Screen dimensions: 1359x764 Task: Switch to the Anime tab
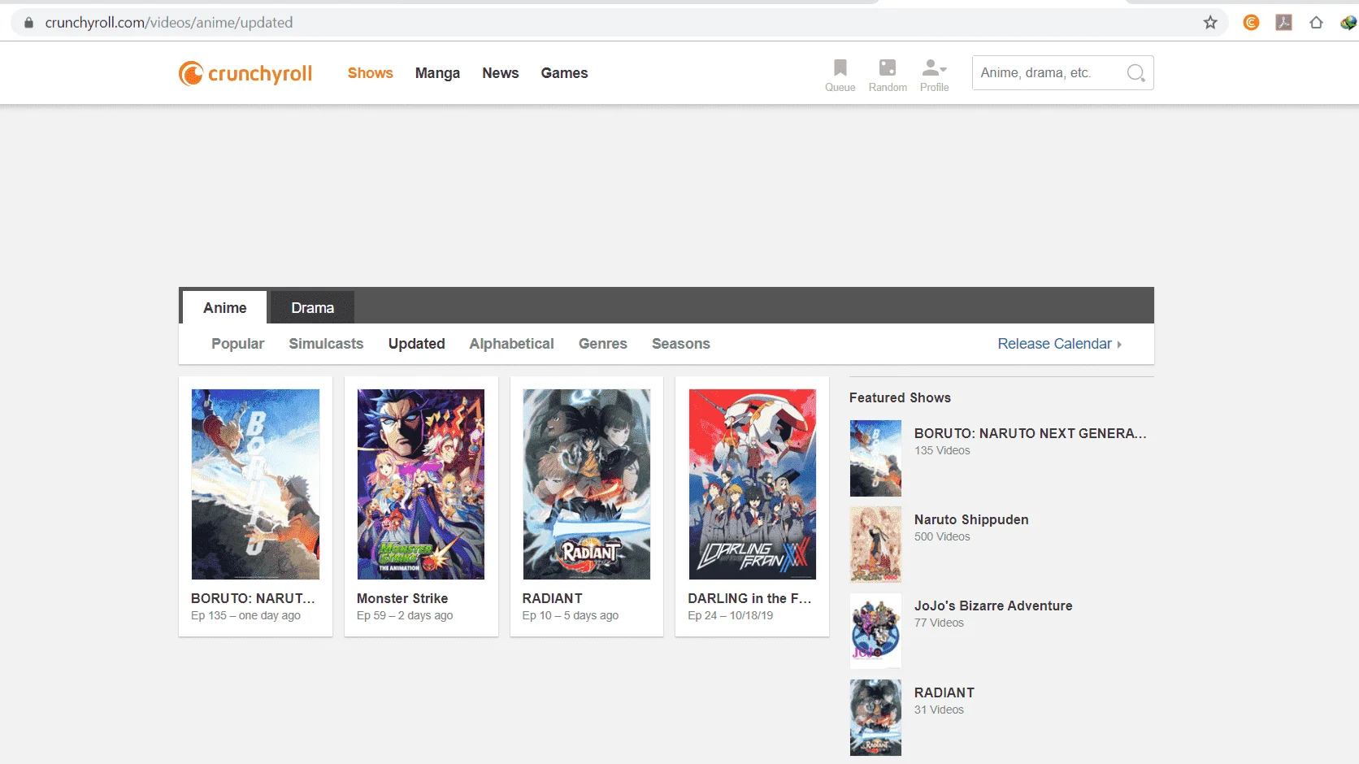[x=225, y=307]
